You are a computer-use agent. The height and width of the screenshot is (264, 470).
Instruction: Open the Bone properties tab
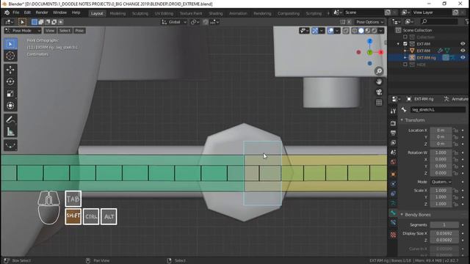[393, 213]
